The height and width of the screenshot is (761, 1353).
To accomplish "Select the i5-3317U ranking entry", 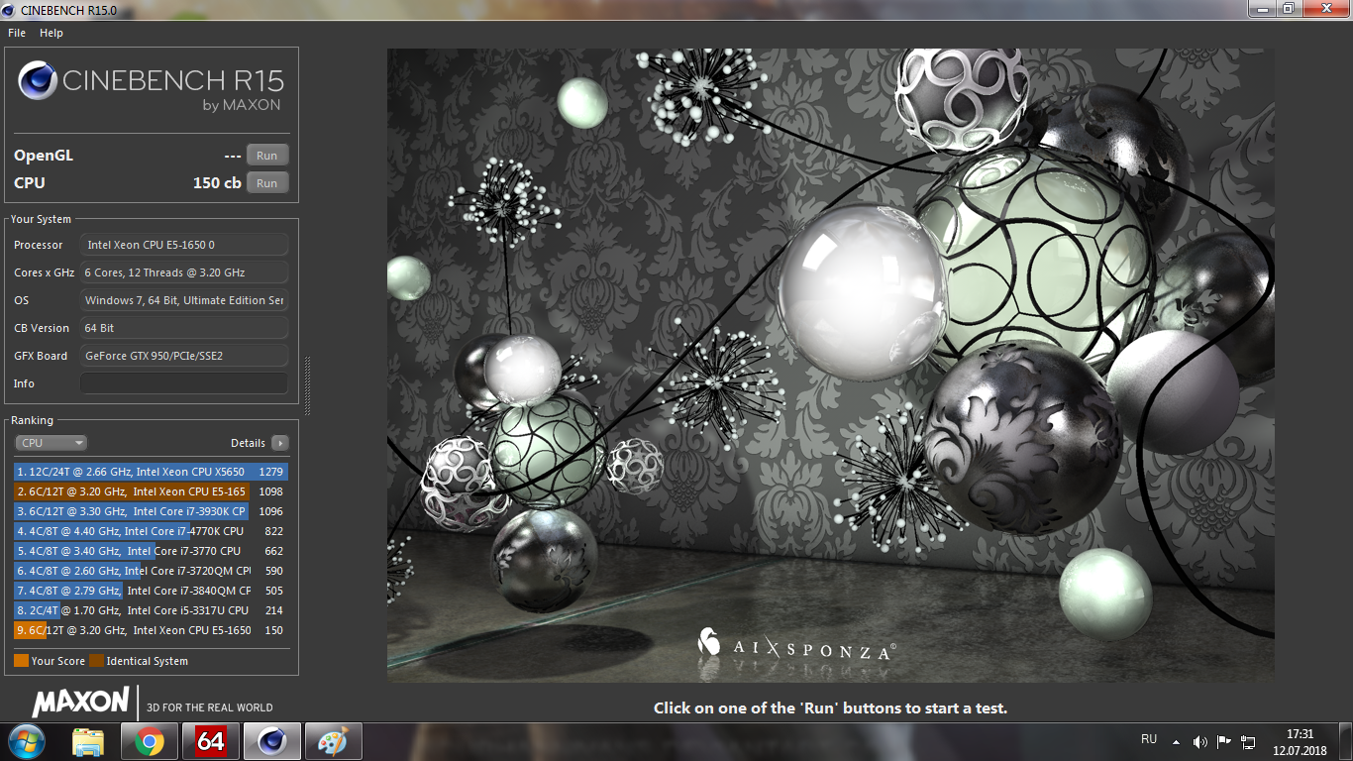I will (152, 610).
